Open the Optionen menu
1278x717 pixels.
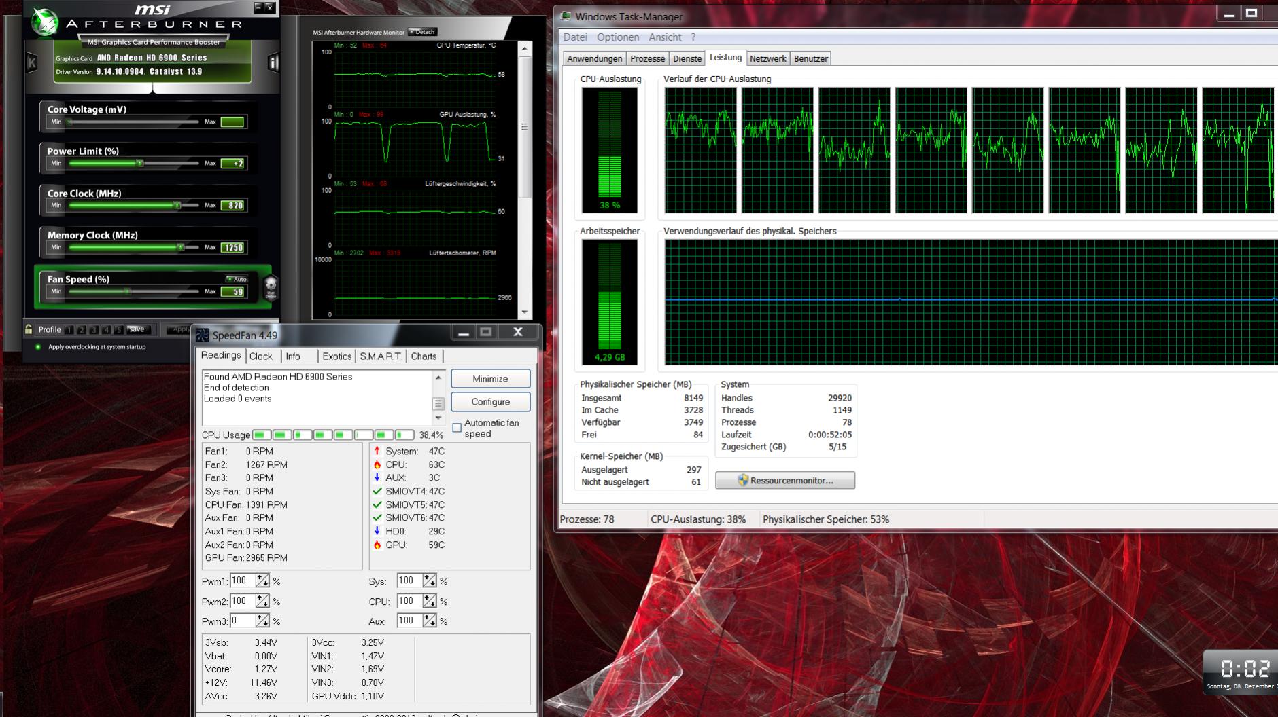(x=618, y=37)
